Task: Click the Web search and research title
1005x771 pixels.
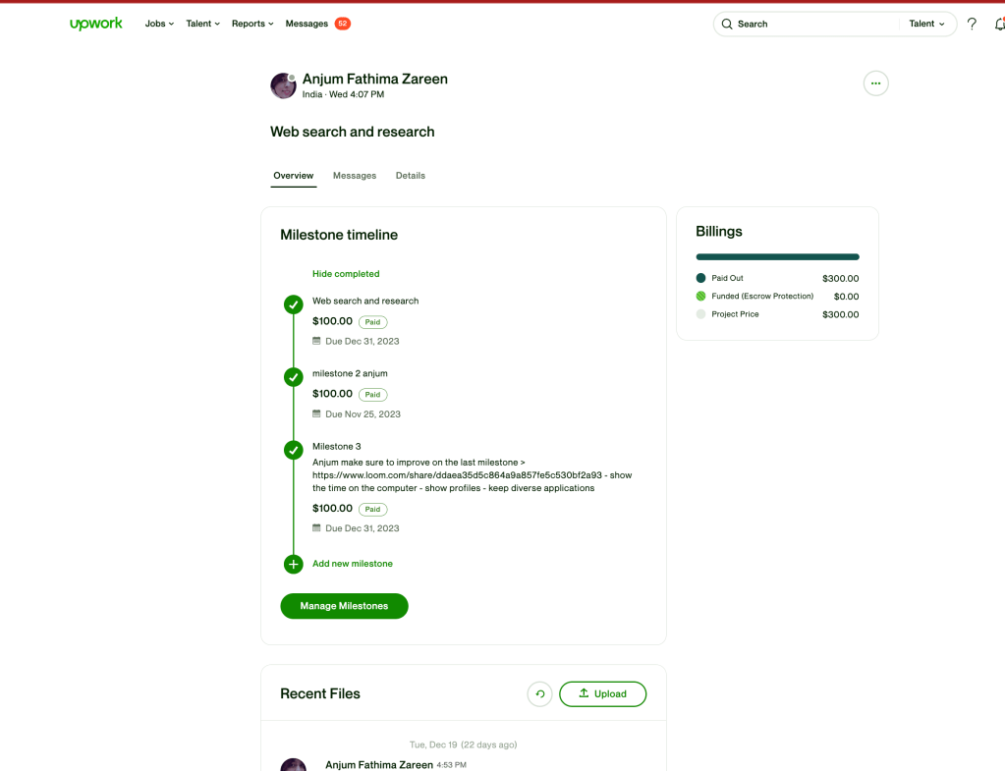Action: 353,132
